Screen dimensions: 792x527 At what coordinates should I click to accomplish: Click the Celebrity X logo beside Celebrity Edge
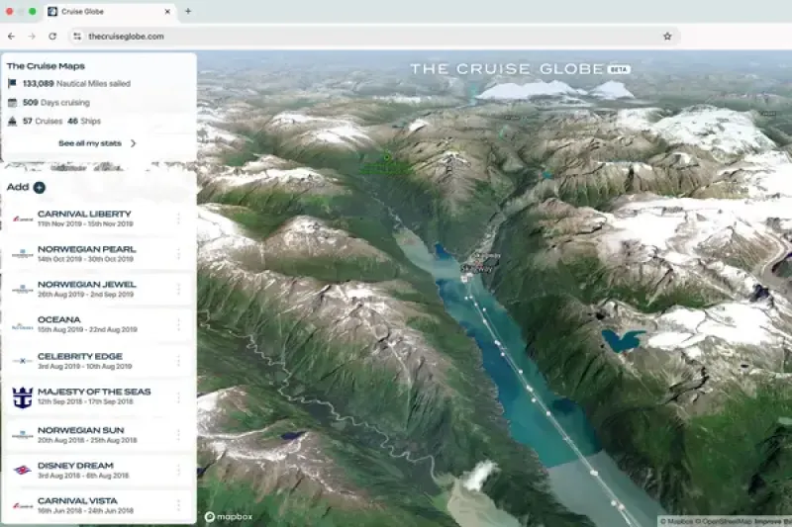[22, 361]
